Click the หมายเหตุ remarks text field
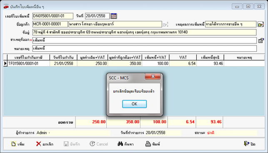This screenshot has width=268, height=153. click(x=145, y=48)
